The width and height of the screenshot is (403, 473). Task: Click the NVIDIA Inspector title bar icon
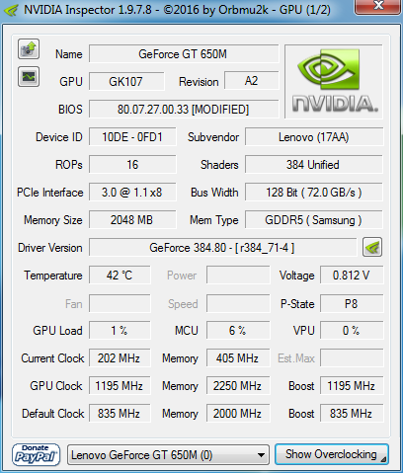click(11, 10)
